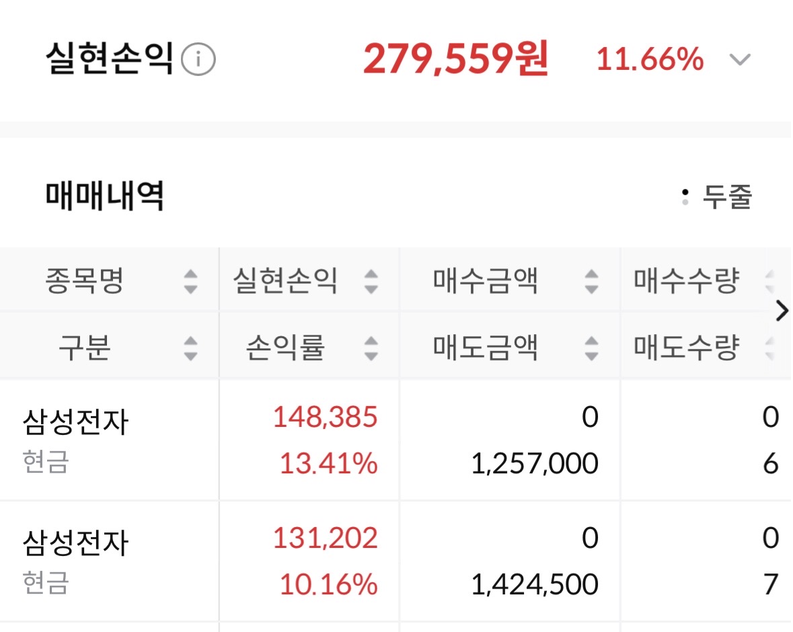Toggle the 두줄 display option

point(717,198)
